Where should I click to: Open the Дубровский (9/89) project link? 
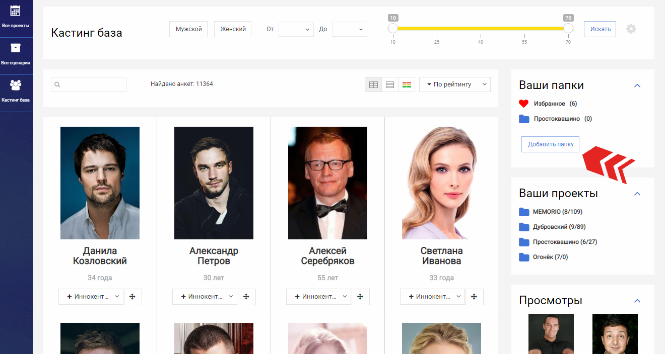(x=559, y=227)
